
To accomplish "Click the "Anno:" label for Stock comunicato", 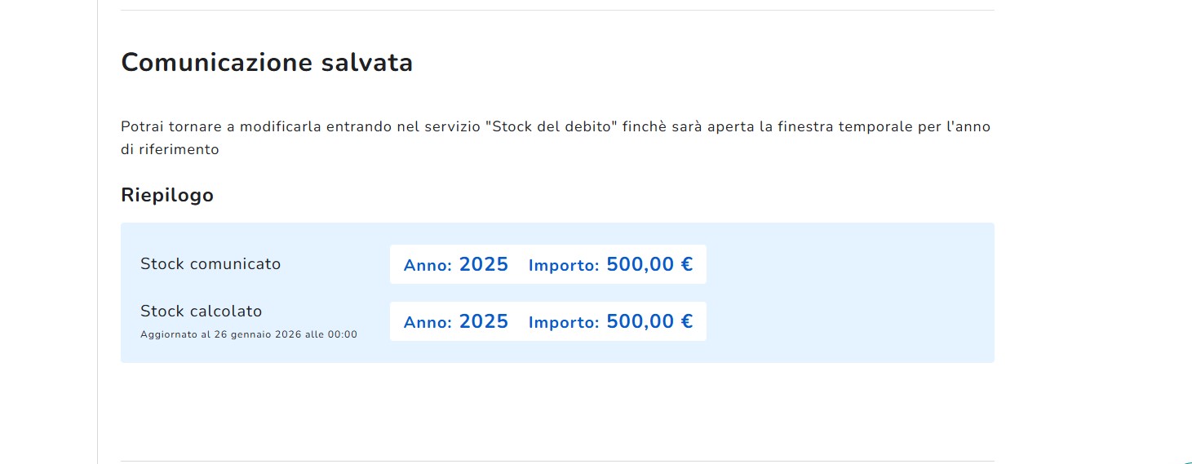I will tap(428, 265).
